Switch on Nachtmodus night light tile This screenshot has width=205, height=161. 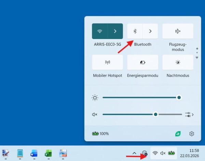tap(178, 62)
